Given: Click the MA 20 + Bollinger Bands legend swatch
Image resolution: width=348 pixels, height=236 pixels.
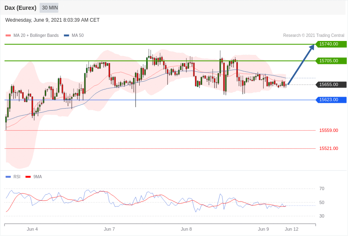Looking at the screenshot, I should pos(8,36).
